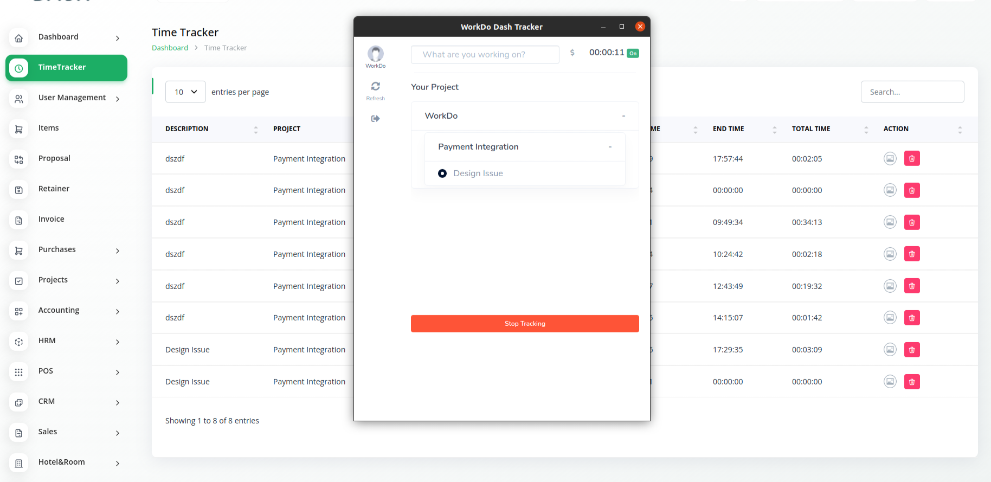Click the Accounting sidebar icon
The height and width of the screenshot is (482, 991).
tap(19, 311)
